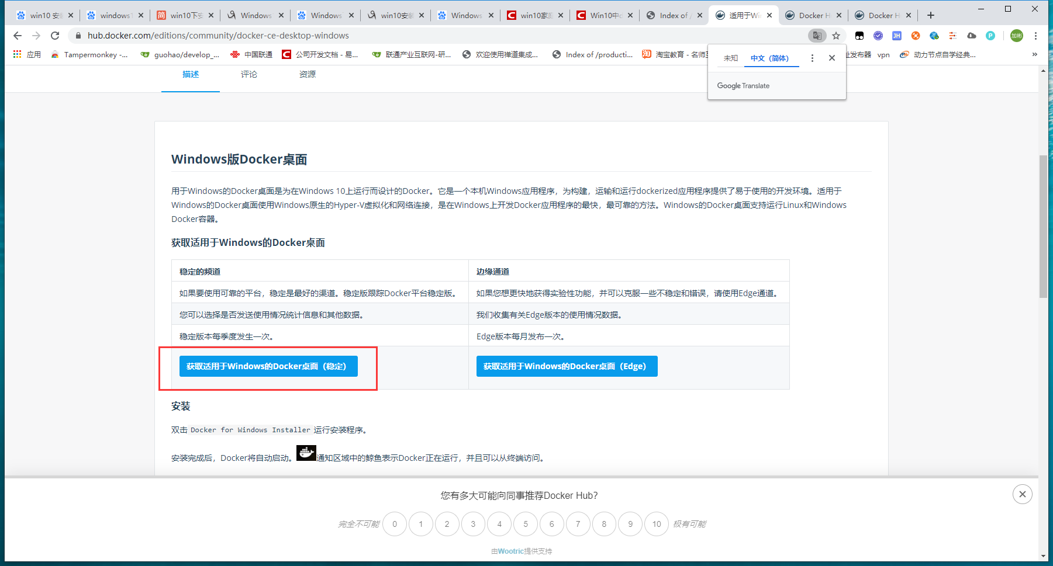
Task: Open the JH extension icon
Action: pyautogui.click(x=897, y=36)
